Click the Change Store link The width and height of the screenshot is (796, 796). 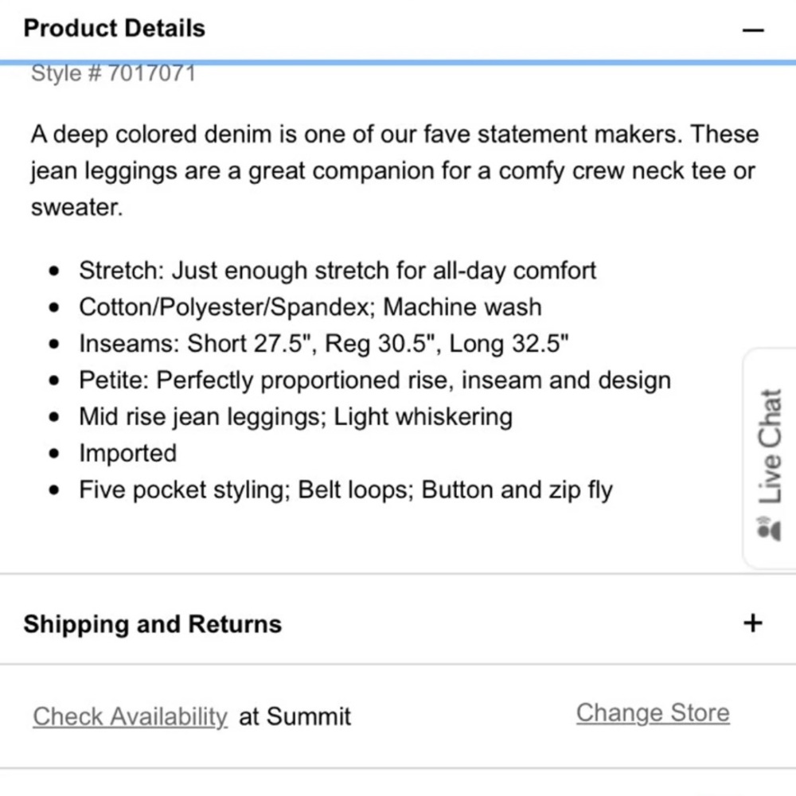tap(653, 712)
